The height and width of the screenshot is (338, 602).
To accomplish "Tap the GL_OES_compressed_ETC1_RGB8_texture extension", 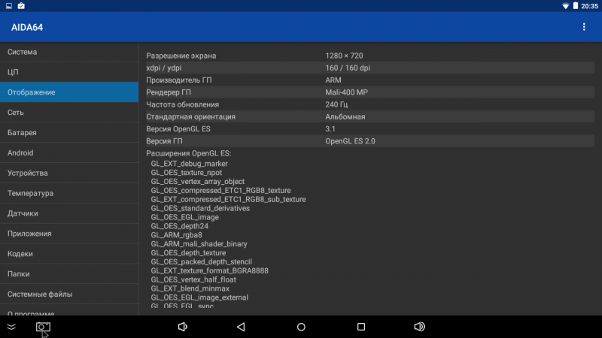I will click(x=220, y=191).
